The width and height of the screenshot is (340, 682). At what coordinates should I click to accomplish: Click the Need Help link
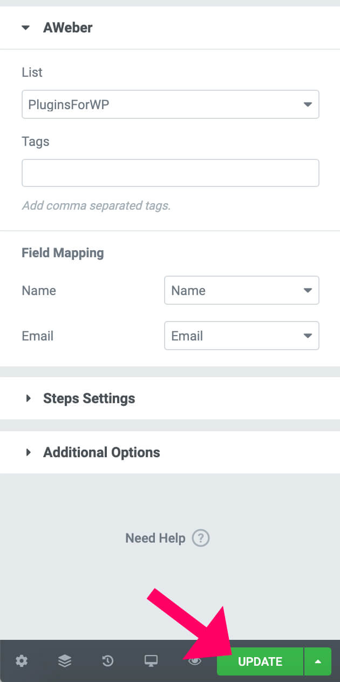click(x=155, y=538)
